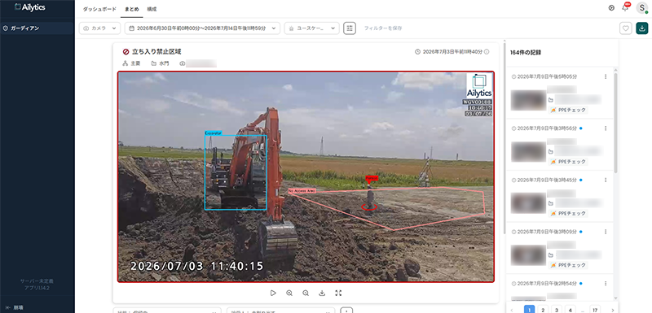Collapse sidebar with 崩壊 button
Image resolution: width=652 pixels, height=313 pixels.
[x=15, y=307]
